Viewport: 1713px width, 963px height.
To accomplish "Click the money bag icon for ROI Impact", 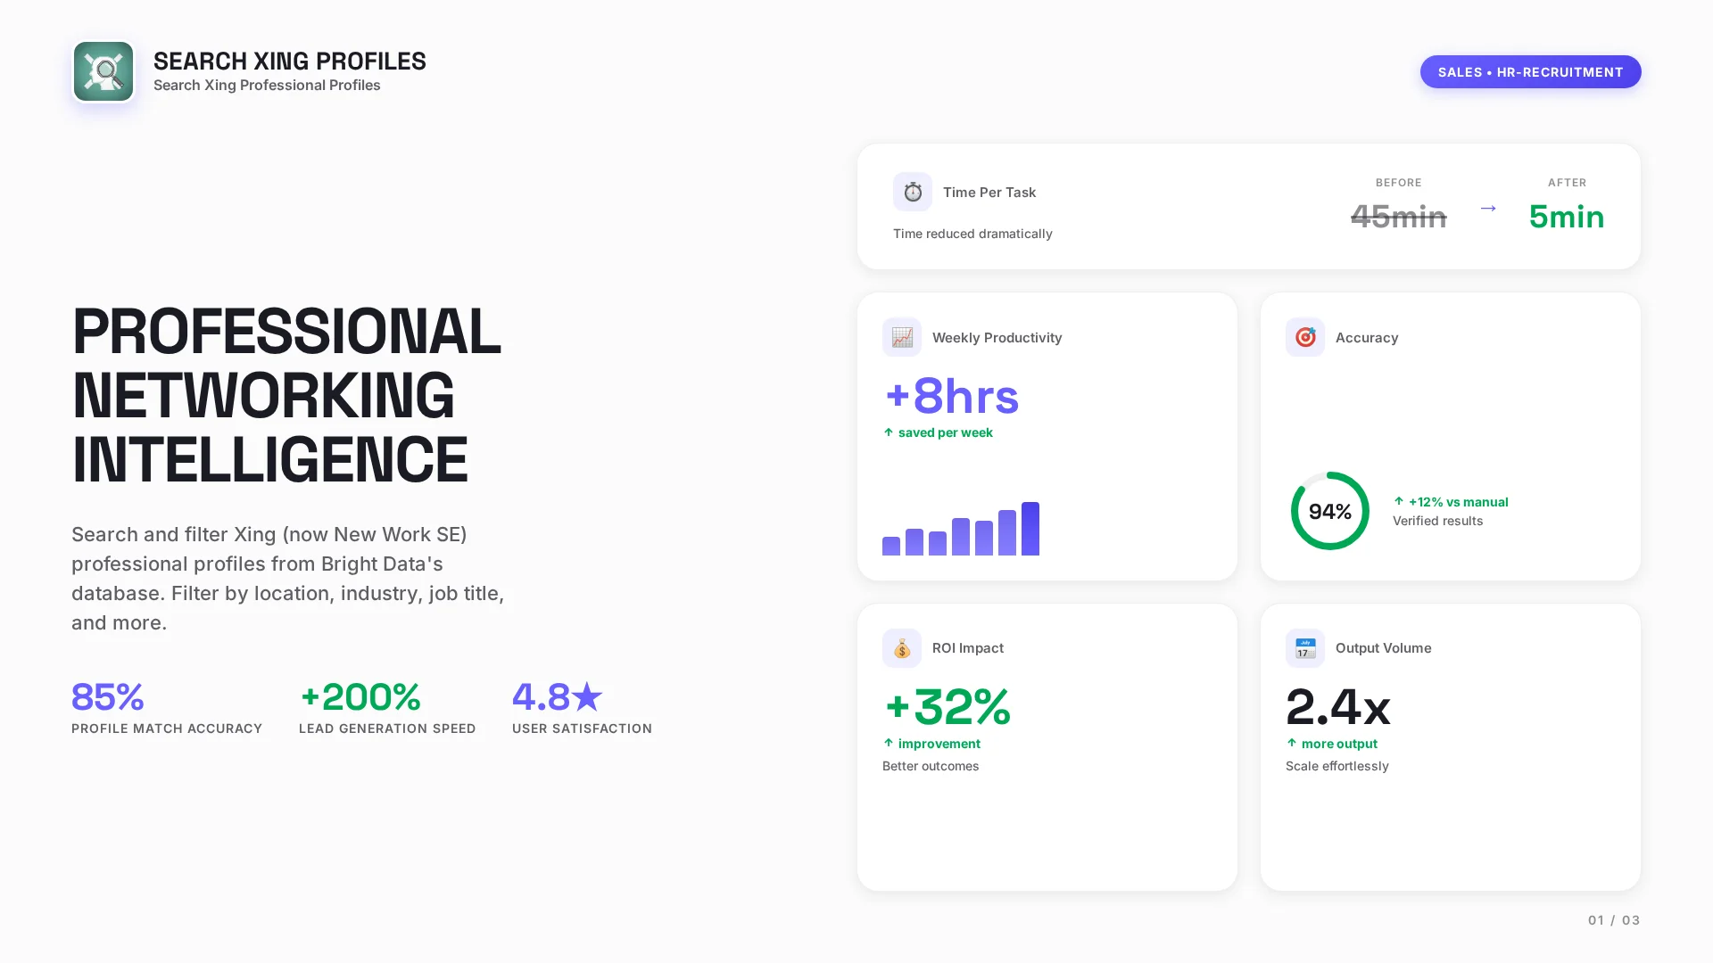I will pos(901,648).
